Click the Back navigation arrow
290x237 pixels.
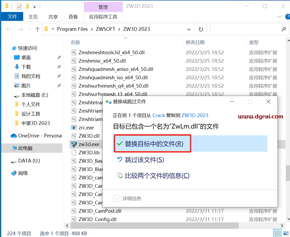(9, 29)
